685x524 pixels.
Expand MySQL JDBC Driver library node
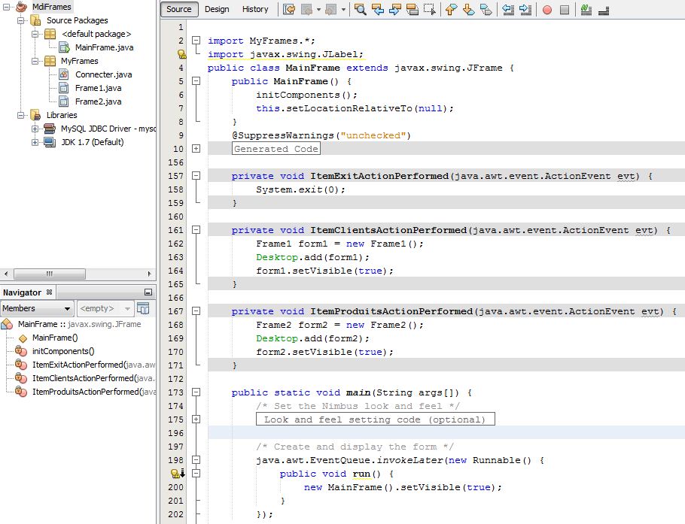tap(35, 129)
